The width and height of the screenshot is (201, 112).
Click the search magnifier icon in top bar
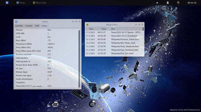point(178,3)
